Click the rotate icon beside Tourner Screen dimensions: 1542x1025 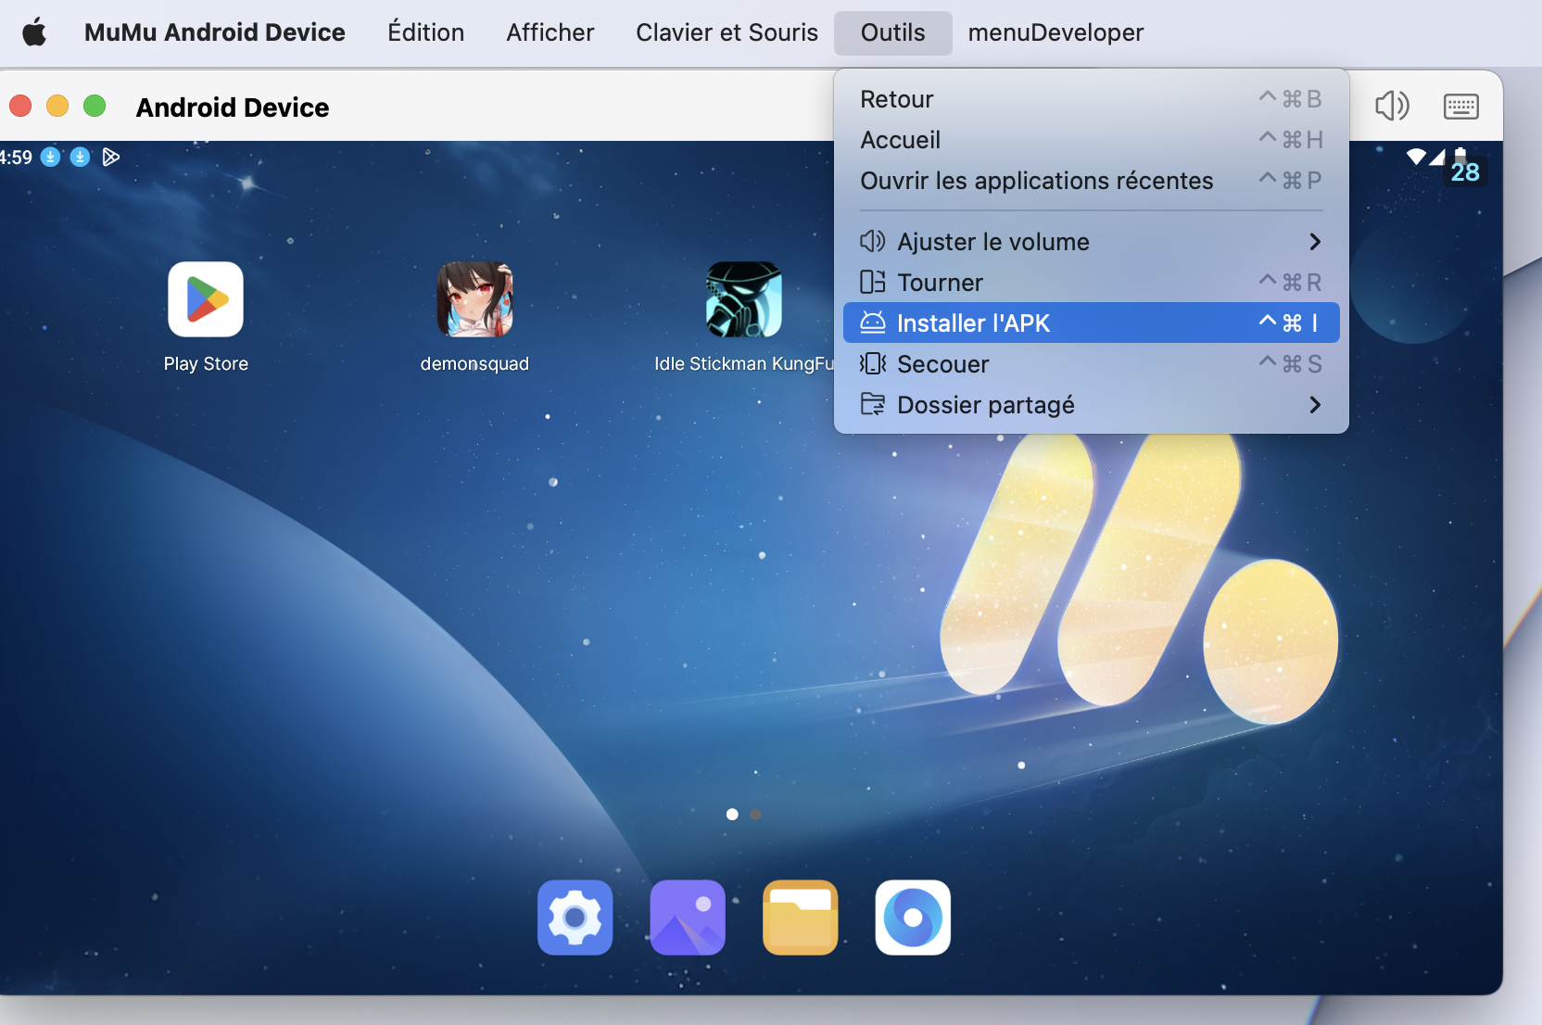[873, 282]
